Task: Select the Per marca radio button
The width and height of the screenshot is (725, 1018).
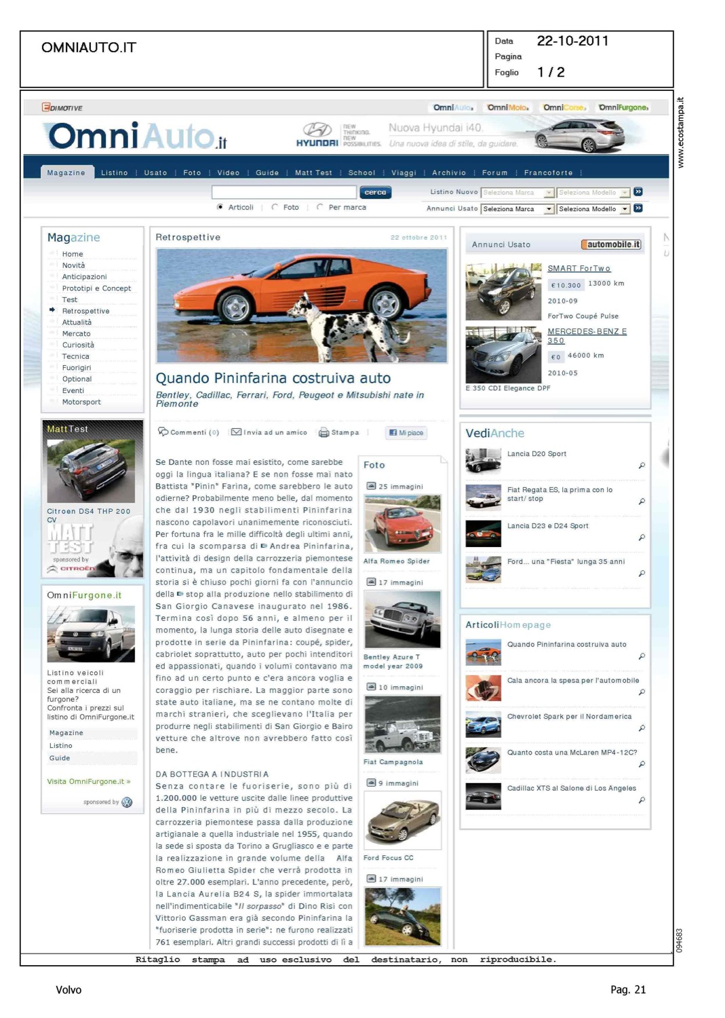Action: point(319,207)
